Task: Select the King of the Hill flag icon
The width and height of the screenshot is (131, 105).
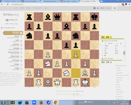Action: [21, 53]
